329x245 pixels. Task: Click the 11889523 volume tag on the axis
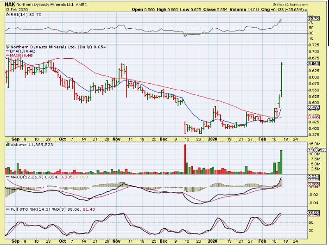(x=316, y=150)
